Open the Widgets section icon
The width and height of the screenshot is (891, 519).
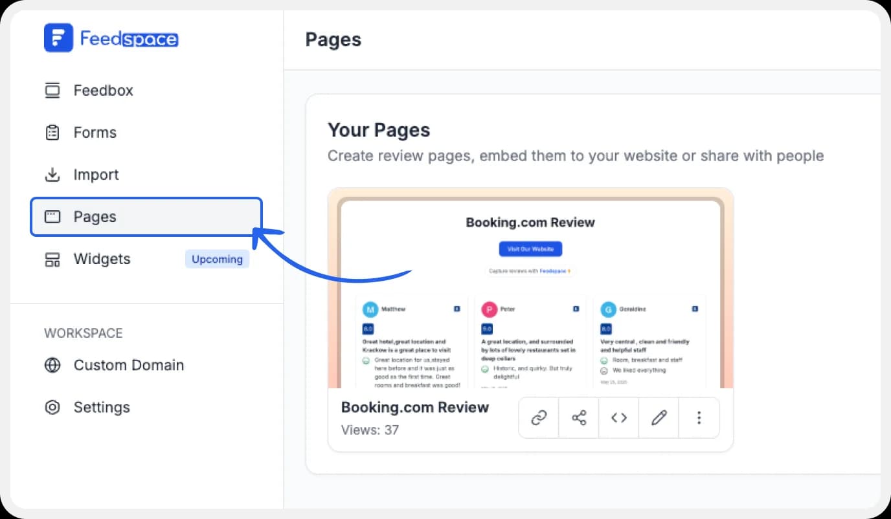point(51,258)
